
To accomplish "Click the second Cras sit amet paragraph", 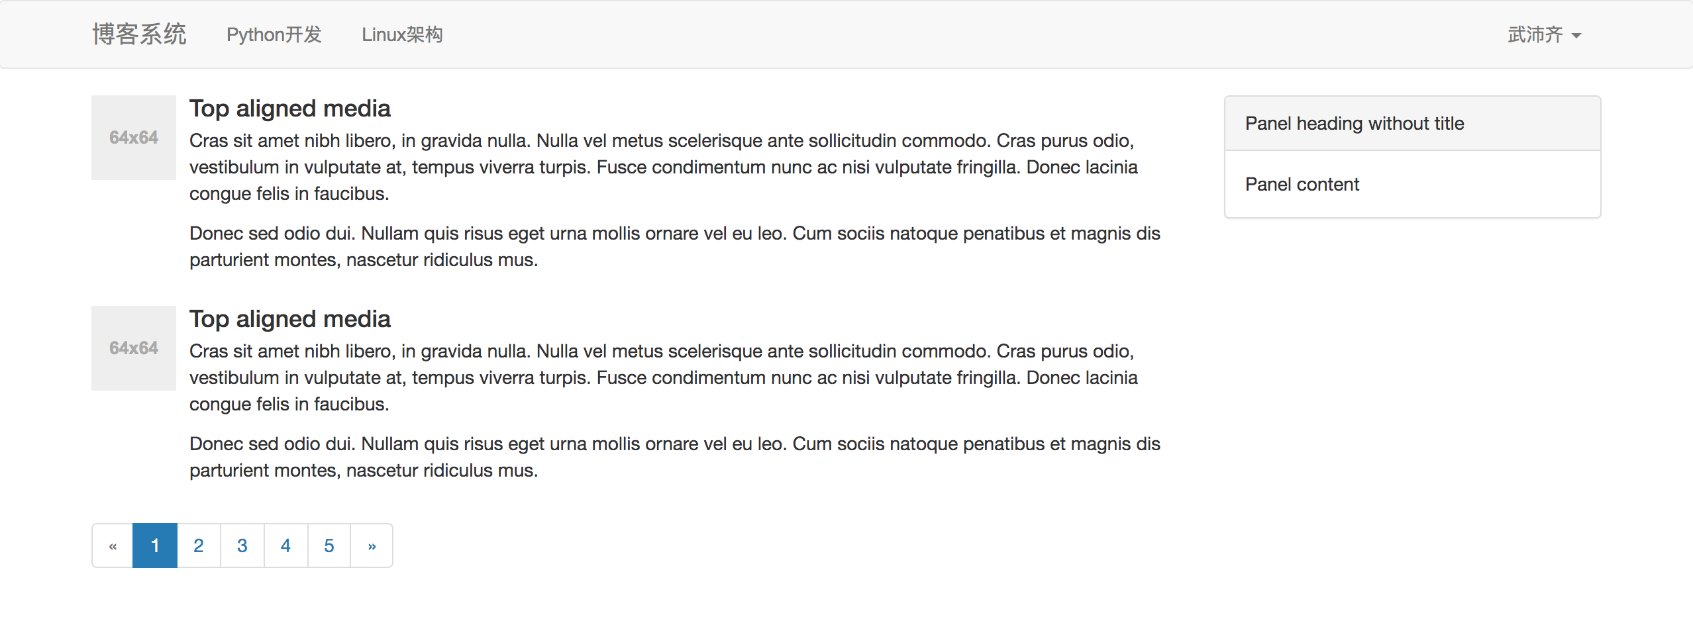I will pos(664,377).
